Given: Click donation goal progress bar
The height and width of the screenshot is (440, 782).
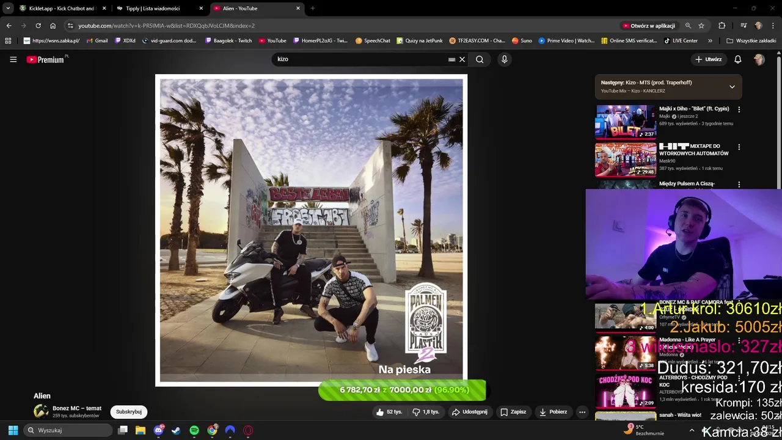Looking at the screenshot, I should pyautogui.click(x=402, y=390).
